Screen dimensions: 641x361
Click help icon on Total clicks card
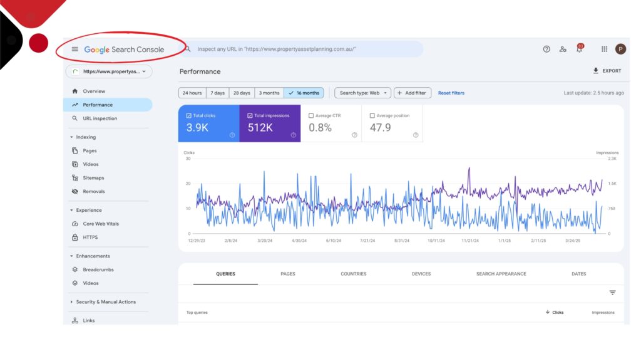click(x=232, y=135)
